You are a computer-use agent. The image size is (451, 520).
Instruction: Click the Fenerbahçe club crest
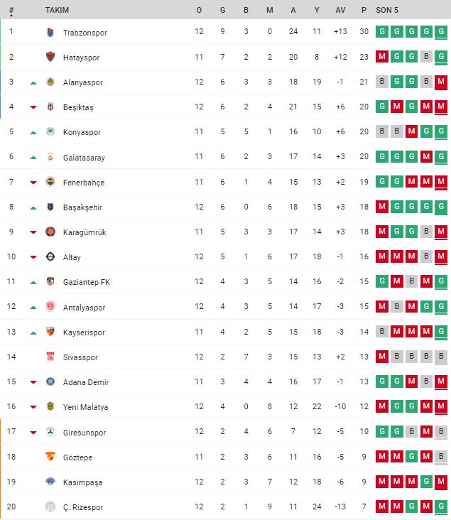(x=50, y=183)
